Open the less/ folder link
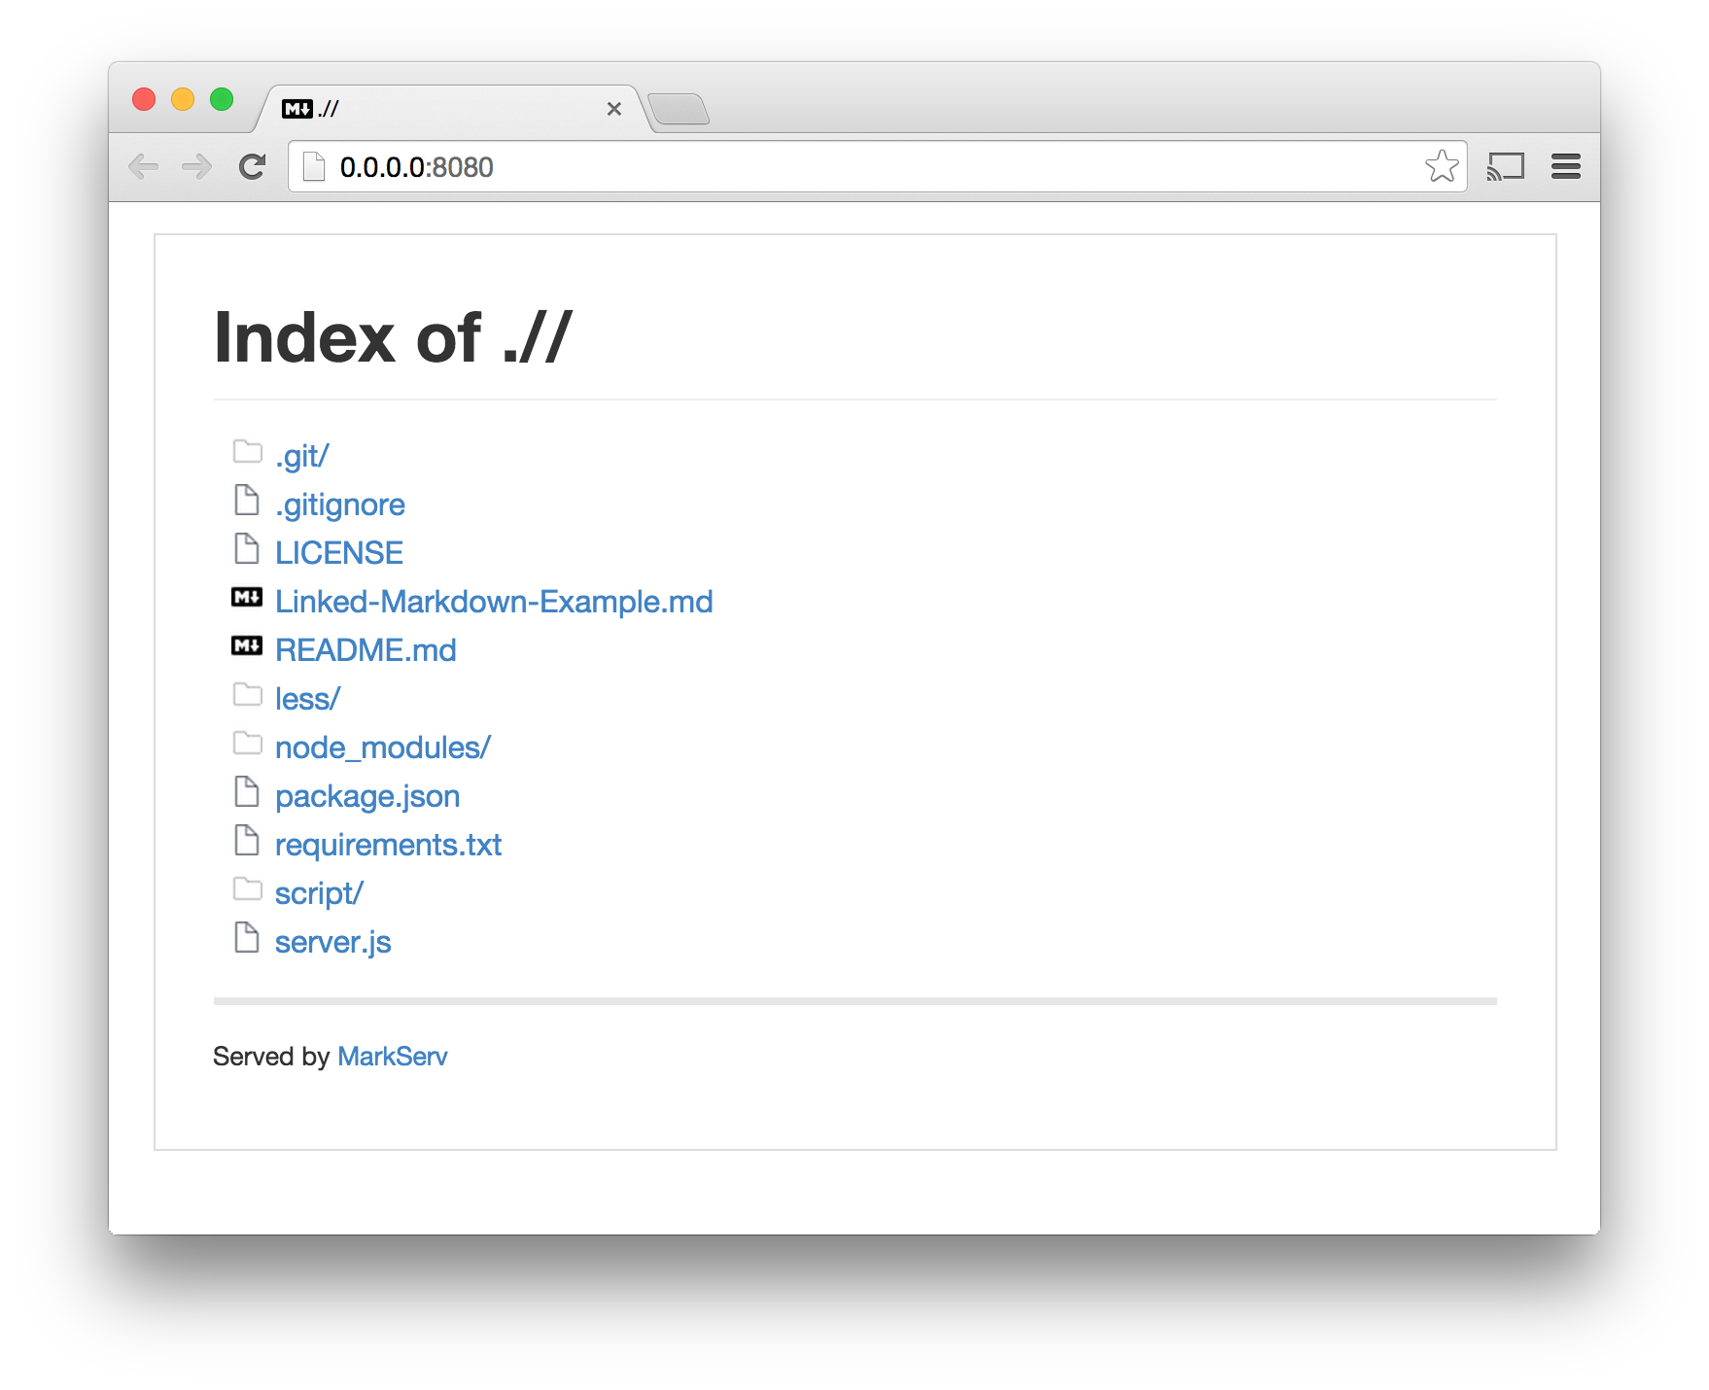Image resolution: width=1709 pixels, height=1390 pixels. click(308, 699)
